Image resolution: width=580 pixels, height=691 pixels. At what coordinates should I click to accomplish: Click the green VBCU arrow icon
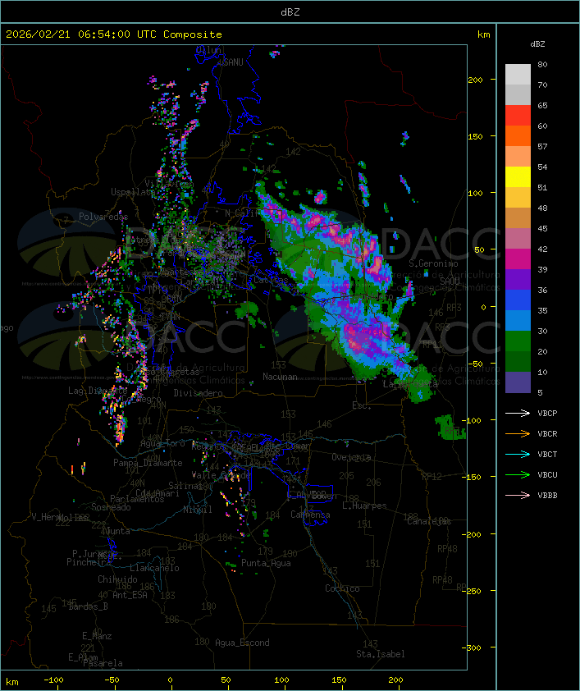[x=518, y=474]
